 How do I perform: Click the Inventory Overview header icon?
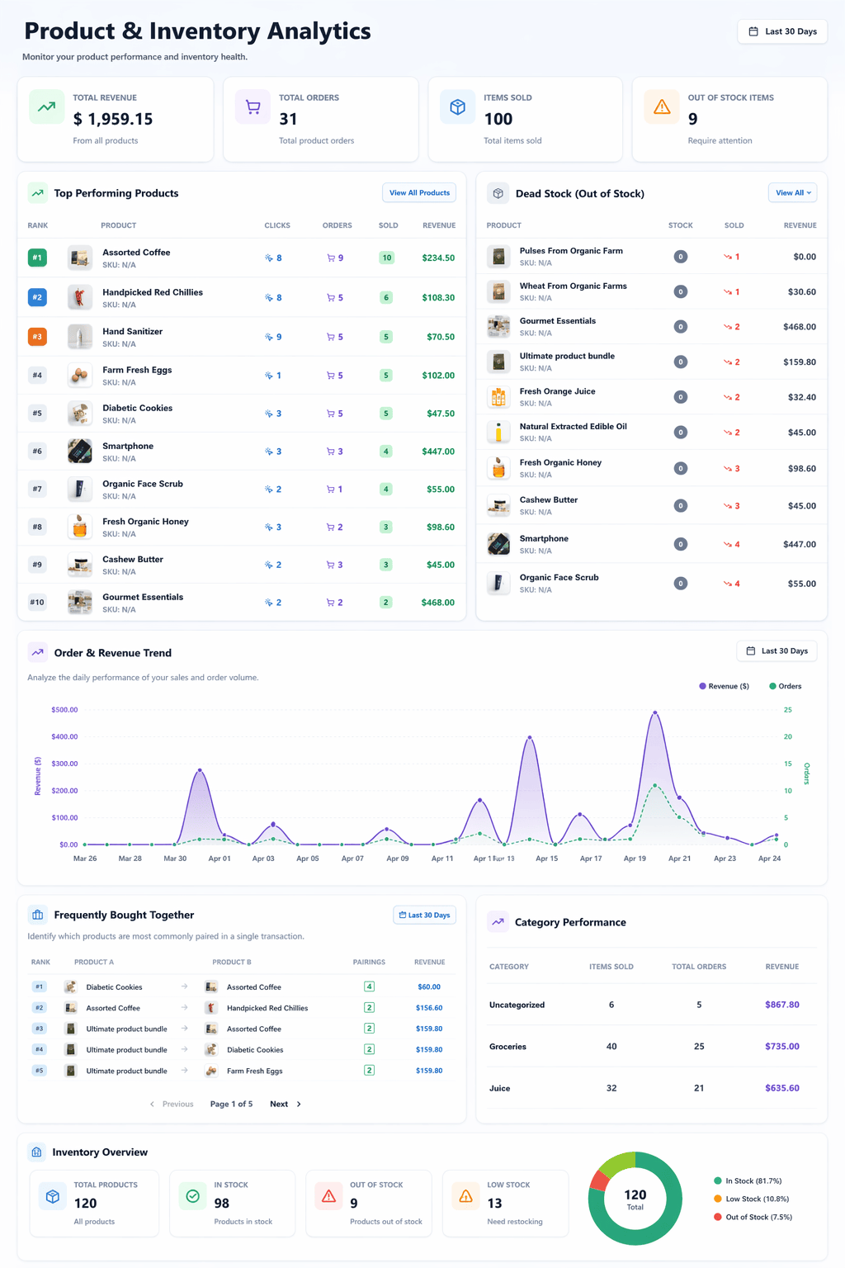[x=37, y=1152]
